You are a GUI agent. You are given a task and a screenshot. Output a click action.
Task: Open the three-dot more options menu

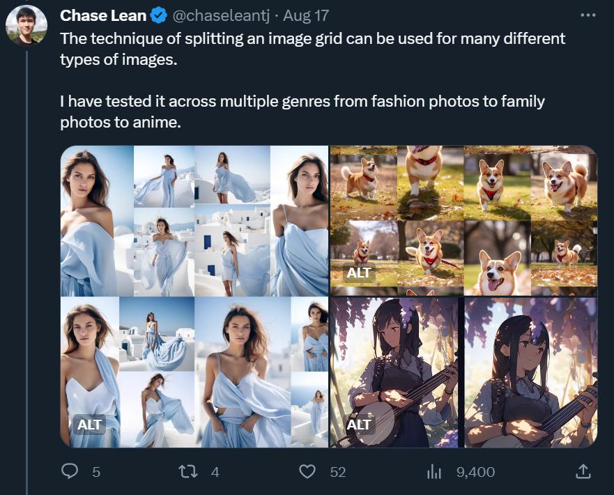point(588,15)
